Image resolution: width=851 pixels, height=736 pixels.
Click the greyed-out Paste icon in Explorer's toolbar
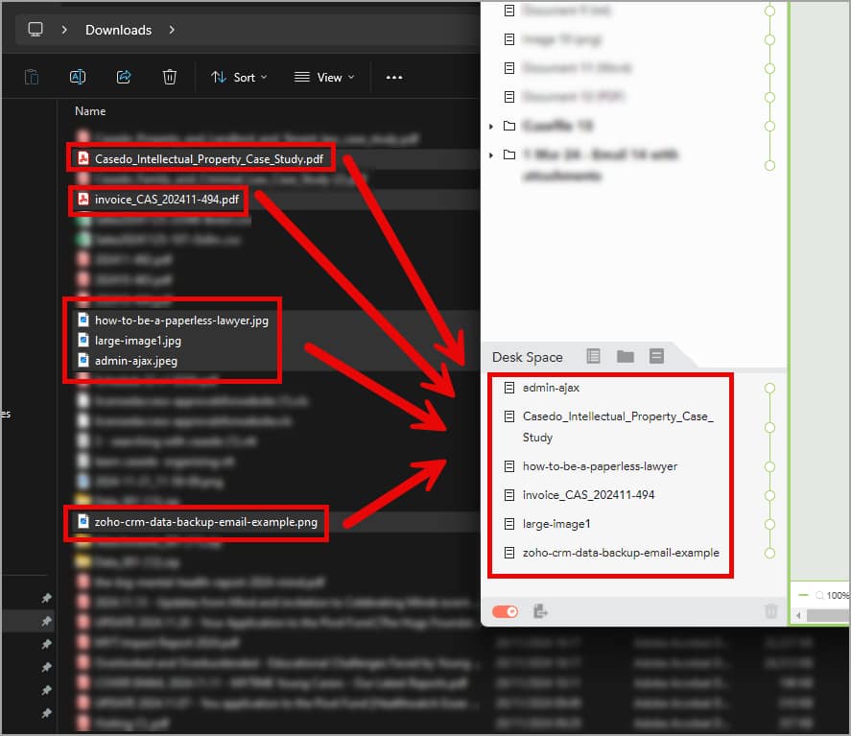[x=32, y=77]
